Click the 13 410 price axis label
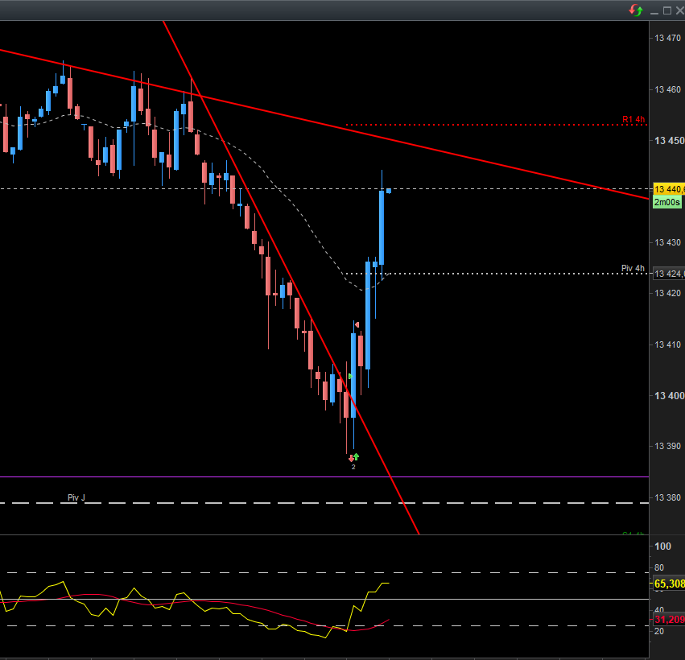The image size is (685, 660). pos(667,344)
